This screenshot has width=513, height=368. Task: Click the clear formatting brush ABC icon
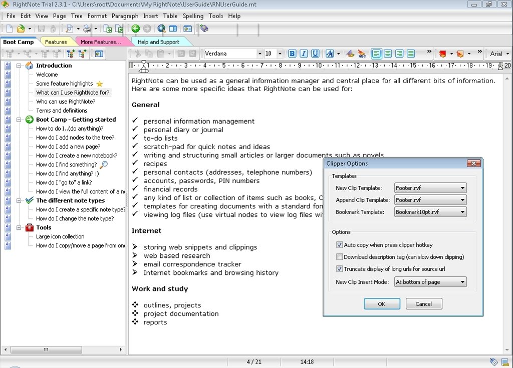point(362,54)
